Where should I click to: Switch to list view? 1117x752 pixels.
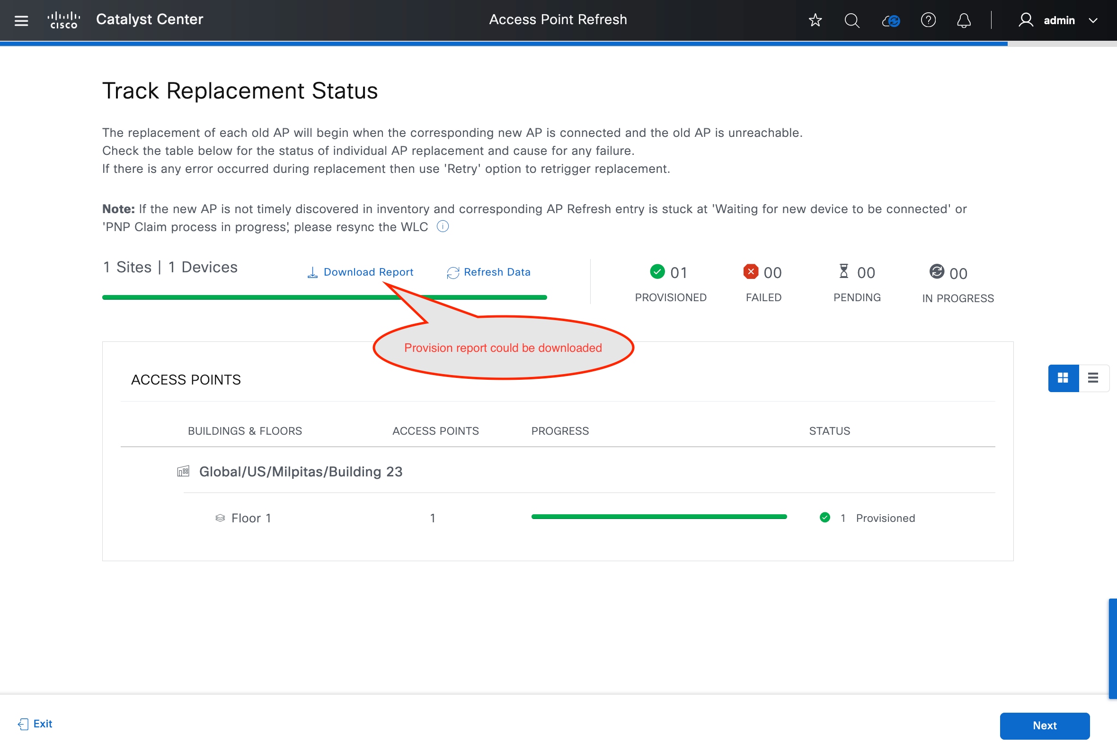click(1093, 378)
